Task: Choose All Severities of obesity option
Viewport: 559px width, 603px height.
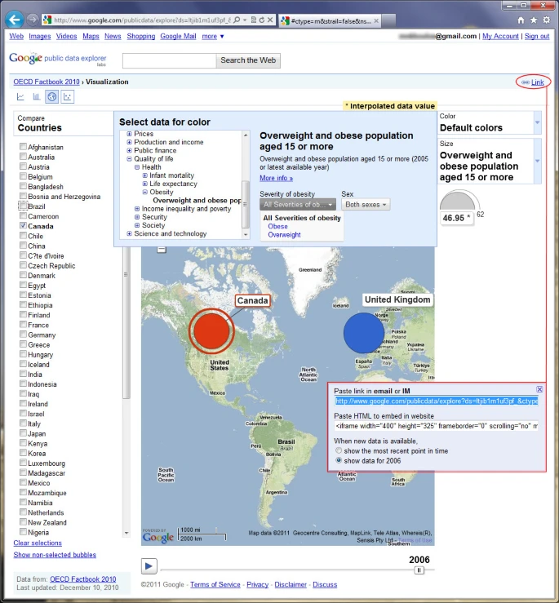Action: pyautogui.click(x=302, y=218)
